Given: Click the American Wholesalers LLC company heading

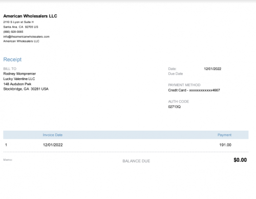Looking at the screenshot, I should (30, 16).
